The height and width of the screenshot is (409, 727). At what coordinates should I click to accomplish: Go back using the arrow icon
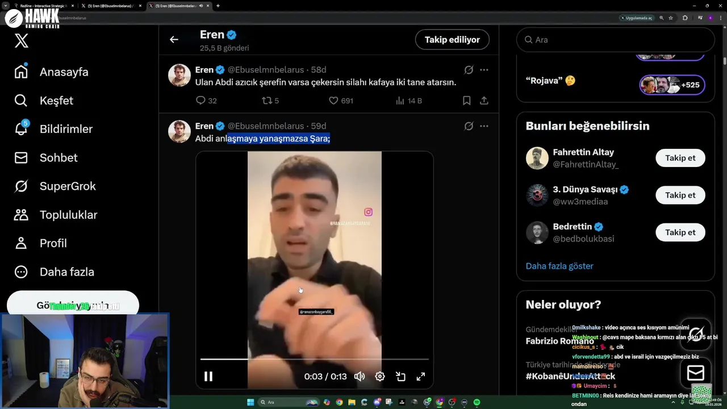pos(174,39)
